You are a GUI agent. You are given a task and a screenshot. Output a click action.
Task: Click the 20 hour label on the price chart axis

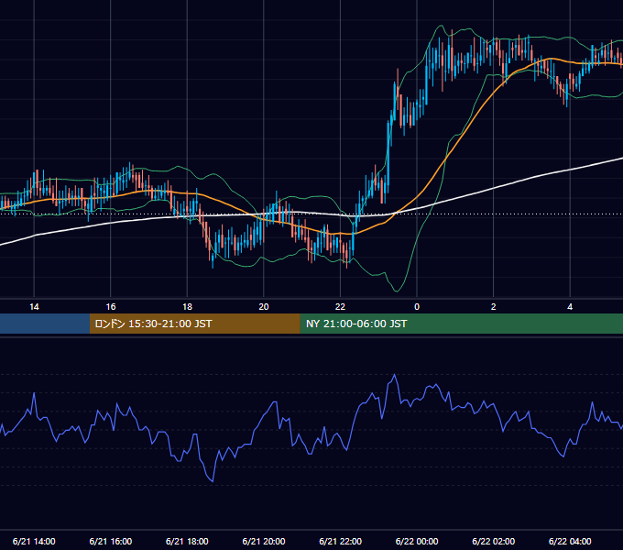(264, 307)
